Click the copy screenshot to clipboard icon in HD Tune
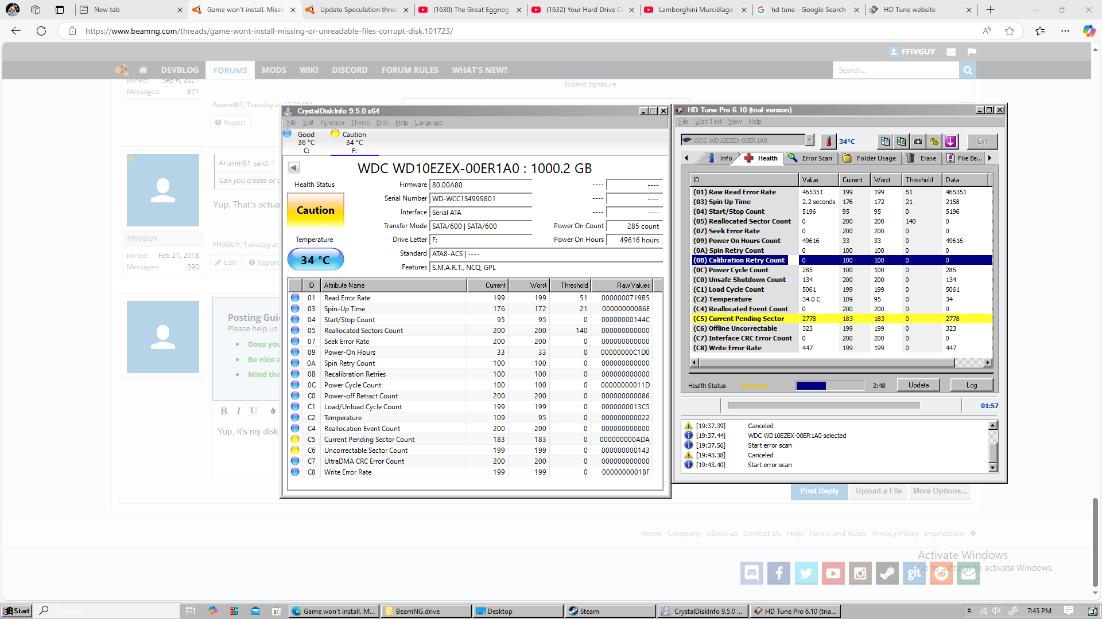This screenshot has width=1102, height=619. coord(902,141)
